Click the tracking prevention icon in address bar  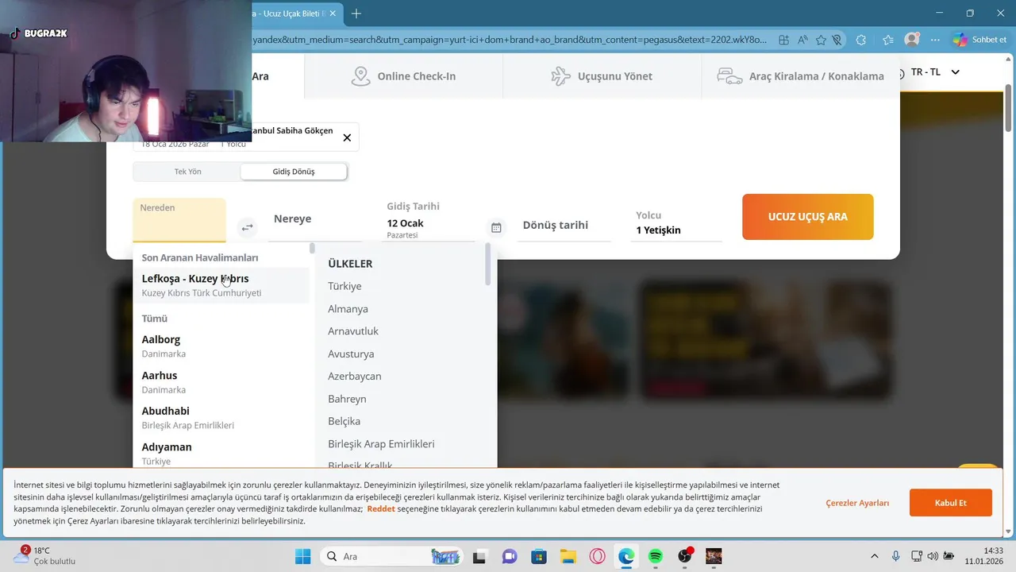[837, 40]
